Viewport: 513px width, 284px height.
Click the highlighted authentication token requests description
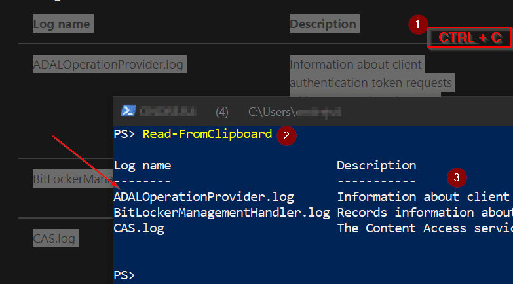[x=371, y=83]
